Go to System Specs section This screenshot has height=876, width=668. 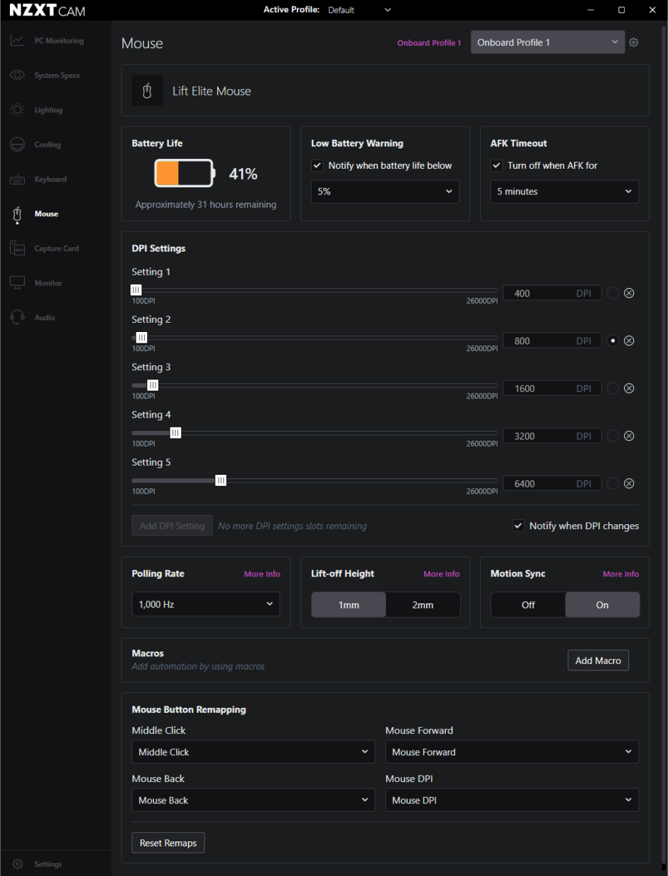point(57,76)
